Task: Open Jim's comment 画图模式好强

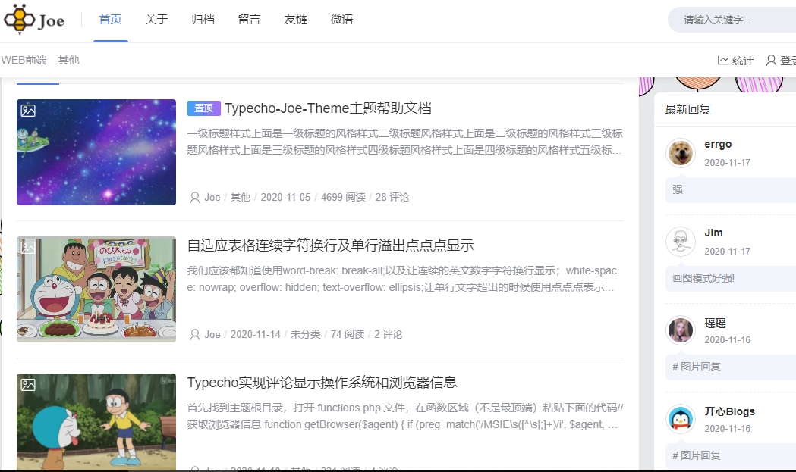Action: [704, 278]
